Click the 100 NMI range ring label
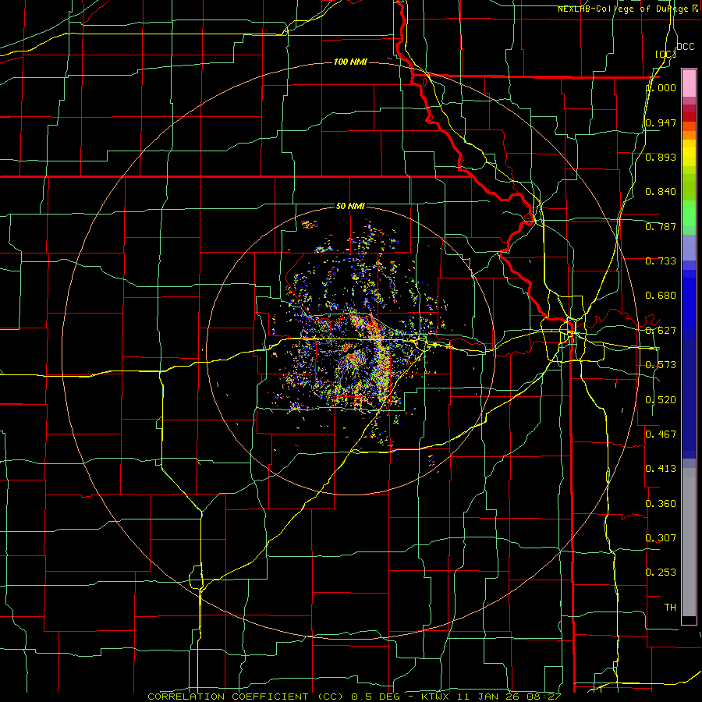The image size is (702, 702). 350,62
